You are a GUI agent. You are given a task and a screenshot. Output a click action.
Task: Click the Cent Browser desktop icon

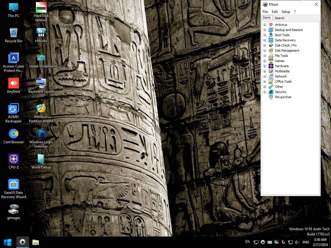click(14, 136)
